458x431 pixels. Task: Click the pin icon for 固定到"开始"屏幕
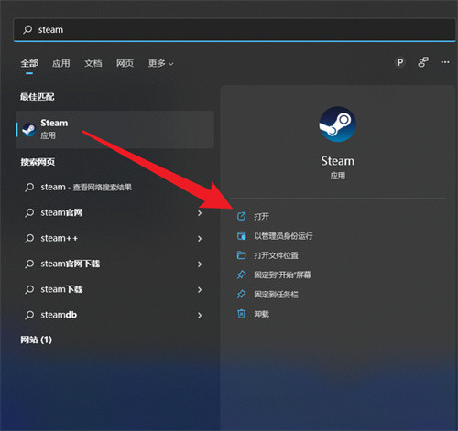(241, 275)
